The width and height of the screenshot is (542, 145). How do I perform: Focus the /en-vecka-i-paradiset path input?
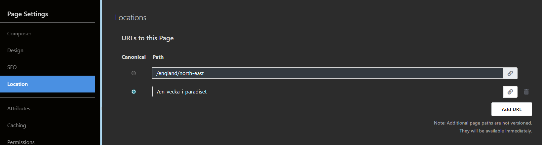[x=327, y=92]
